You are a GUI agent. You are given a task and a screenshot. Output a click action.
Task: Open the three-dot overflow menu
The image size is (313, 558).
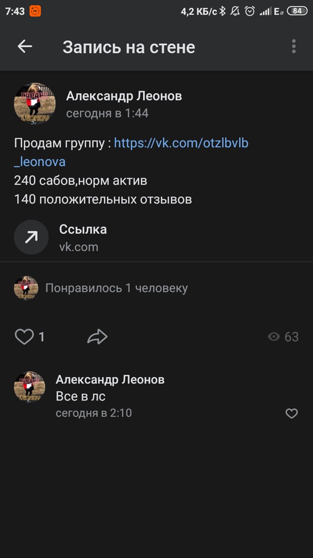coord(293,47)
